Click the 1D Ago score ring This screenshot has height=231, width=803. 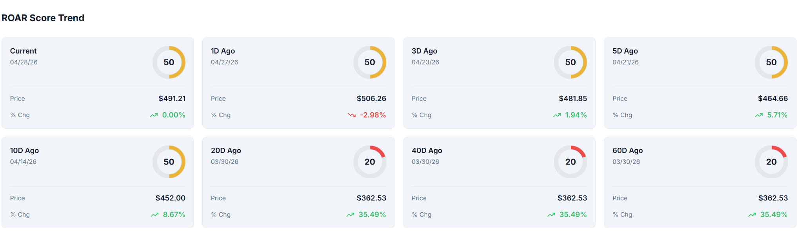tap(370, 63)
